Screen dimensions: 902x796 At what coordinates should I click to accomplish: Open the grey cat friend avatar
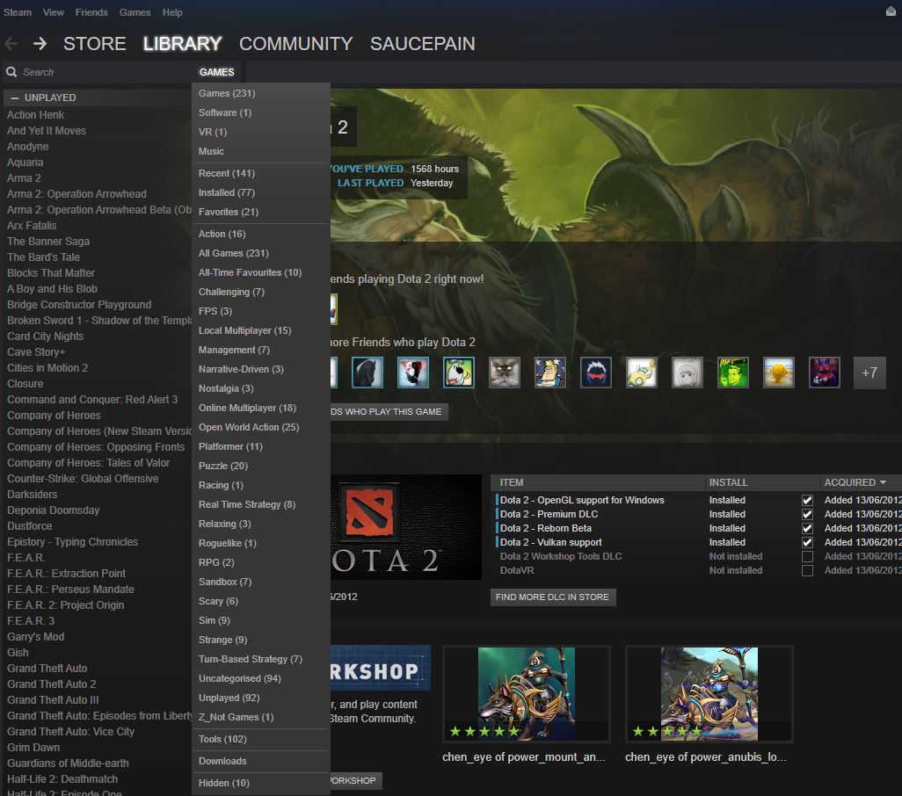coord(505,373)
